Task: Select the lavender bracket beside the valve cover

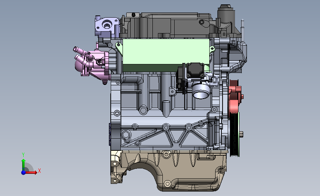Action: [x=107, y=26]
